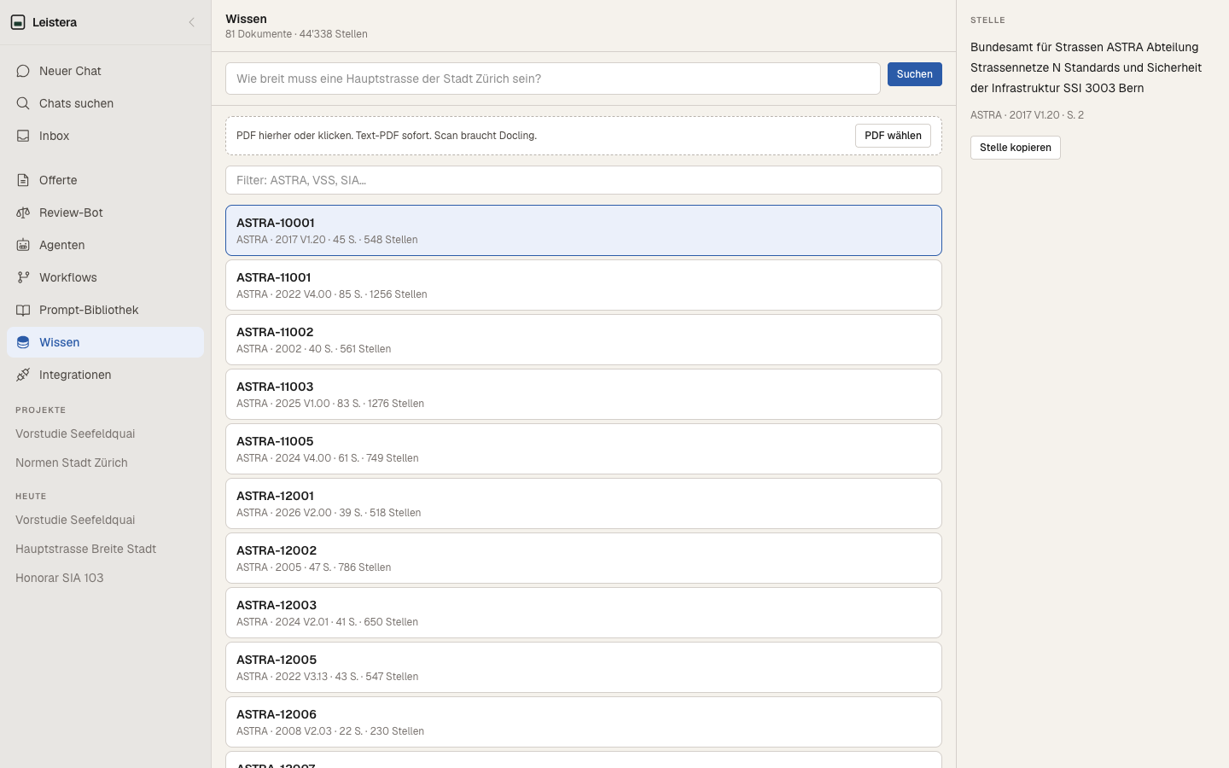Focus the Filter ASTRA, VSS, SIA field
Viewport: 1229px width, 768px height.
[x=584, y=180]
